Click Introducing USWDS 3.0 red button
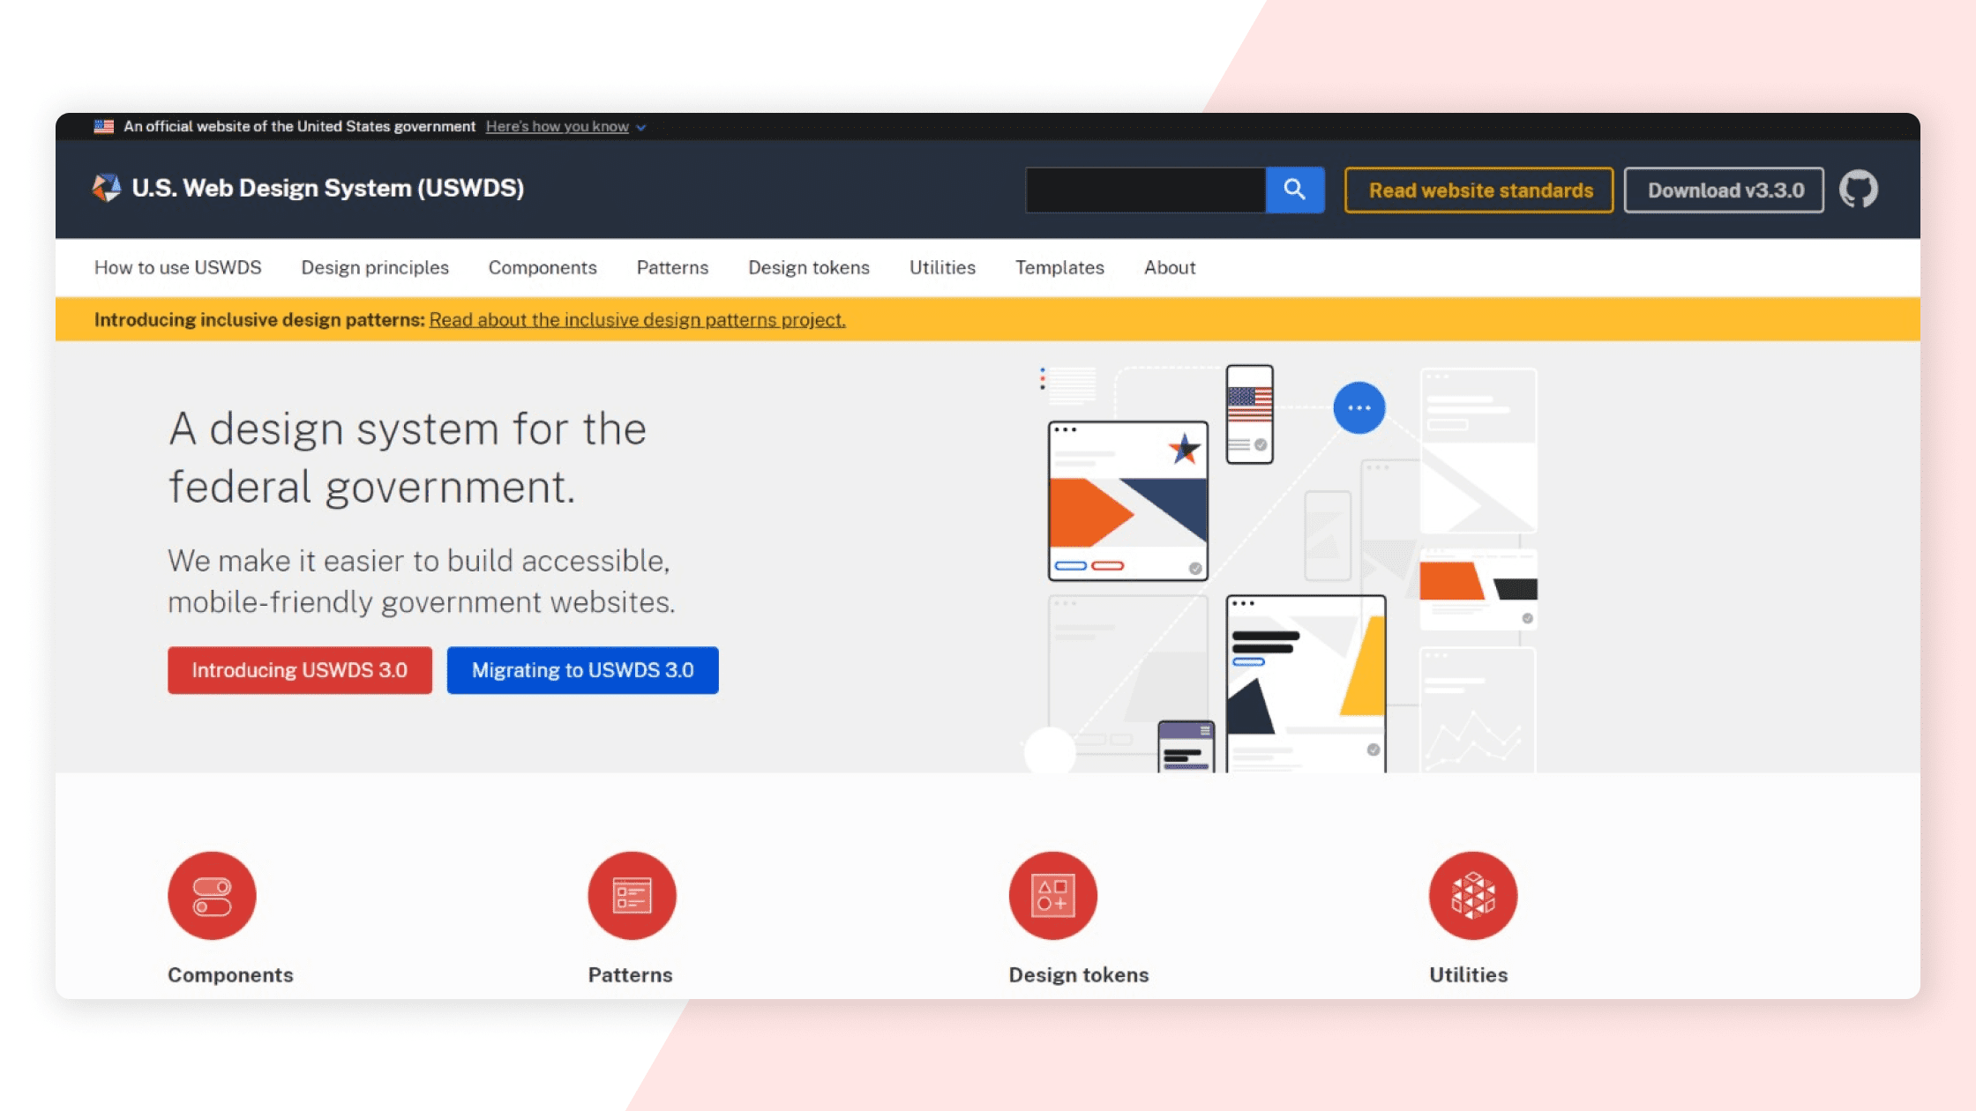 tap(300, 670)
